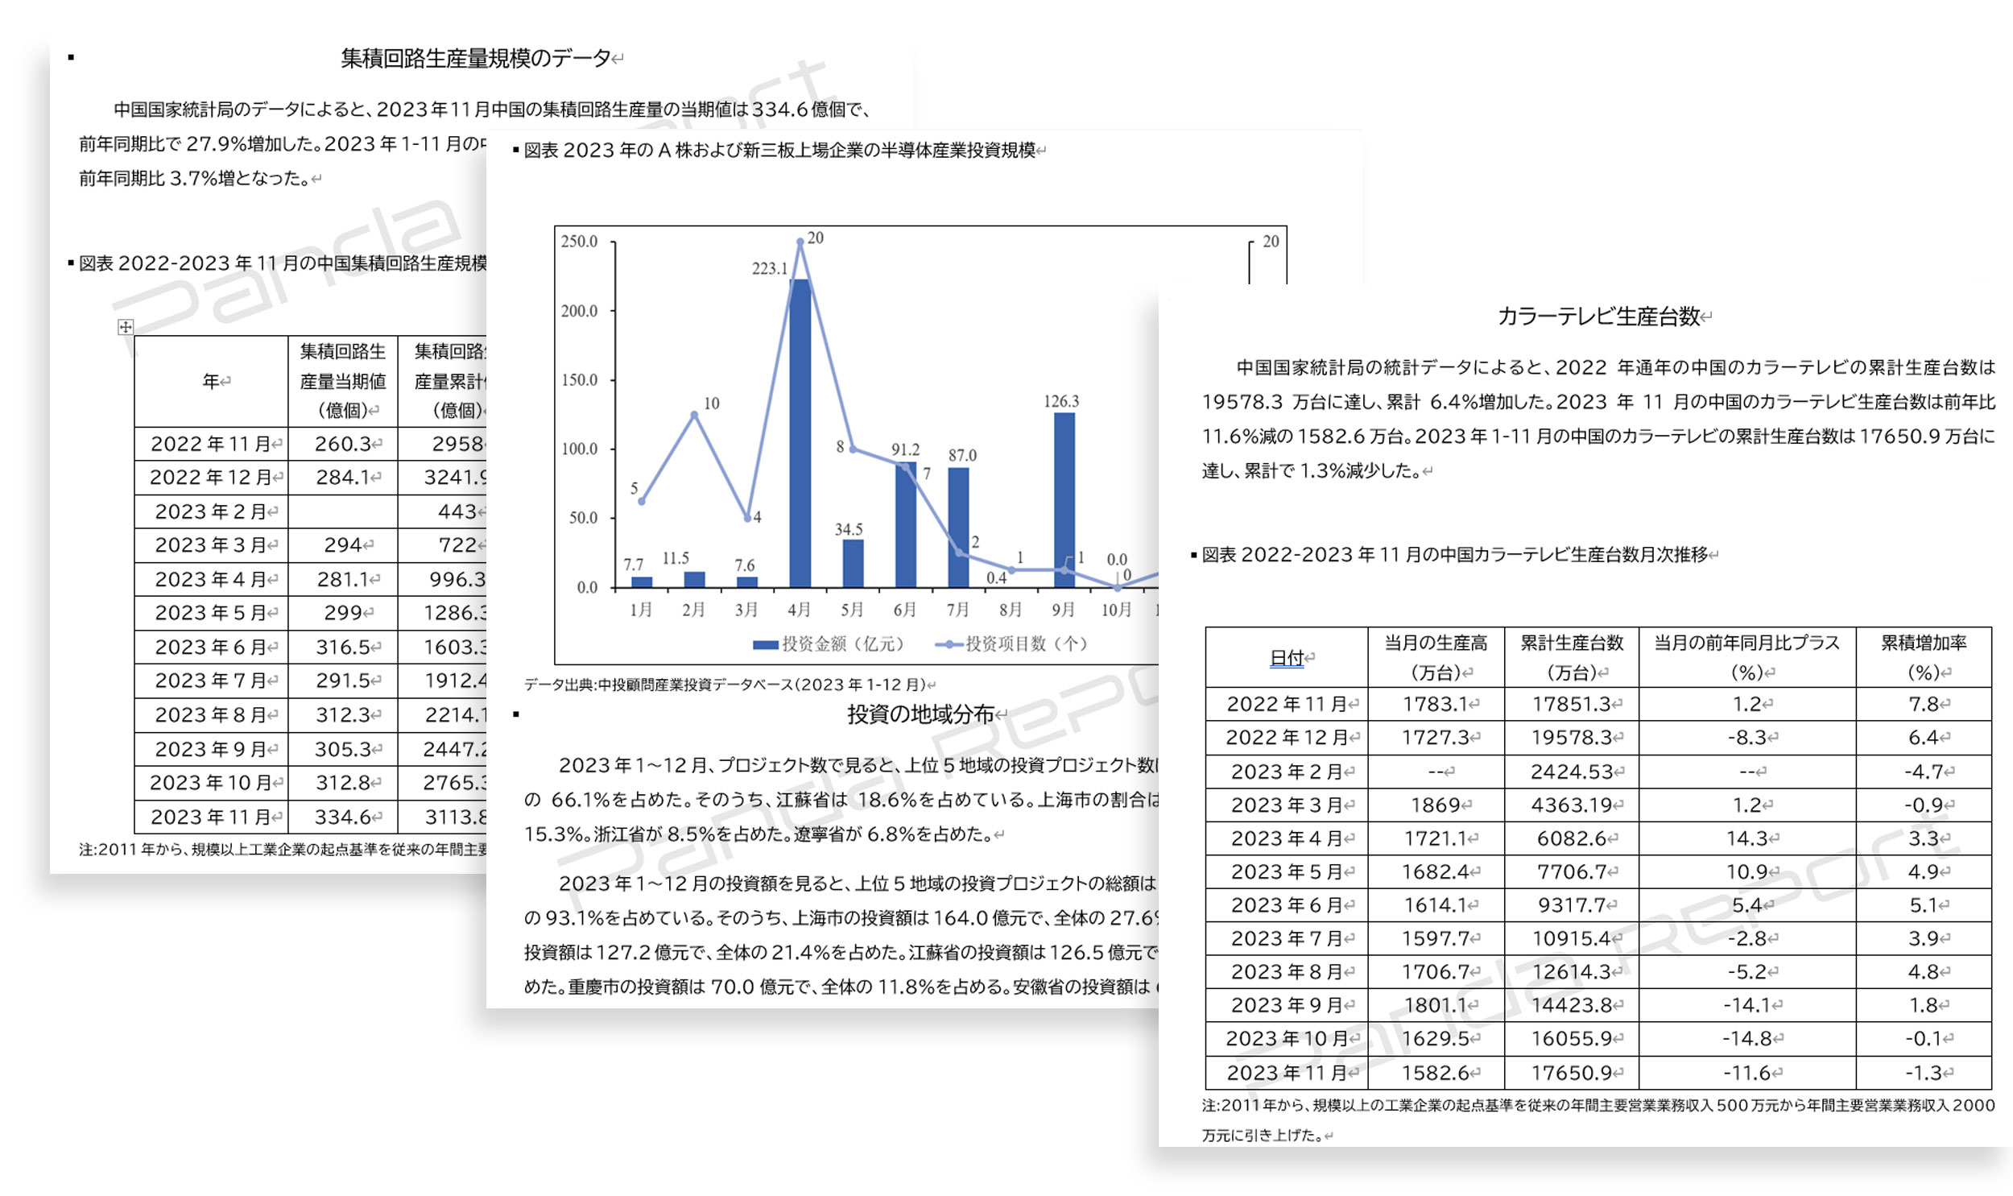Click the 投資の地域分布 heading
Viewport: 2013px width, 1196px height.
920,715
